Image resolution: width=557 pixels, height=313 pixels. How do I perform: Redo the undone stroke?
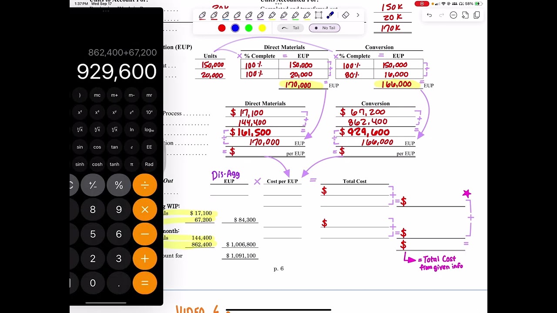click(441, 15)
